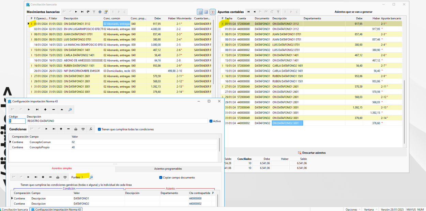426x211 pixels.
Task: Click the sum (Σ) totals view button
Action: [x=213, y=12]
